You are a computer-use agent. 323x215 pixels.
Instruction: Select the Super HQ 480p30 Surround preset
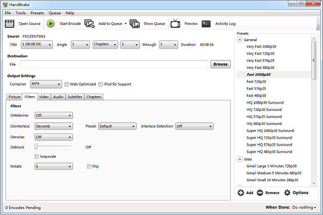[269, 152]
